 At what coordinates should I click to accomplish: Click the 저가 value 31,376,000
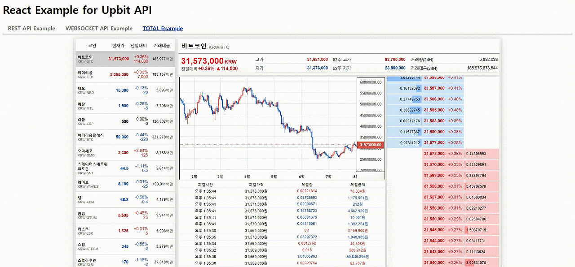[x=317, y=68]
